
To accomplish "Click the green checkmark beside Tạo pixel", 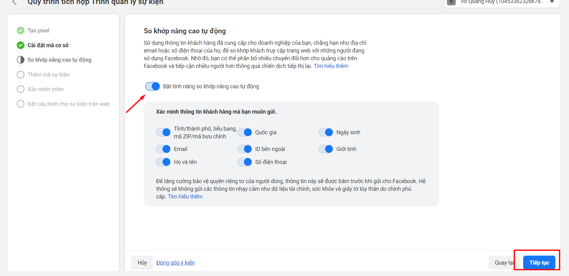I will coord(20,30).
